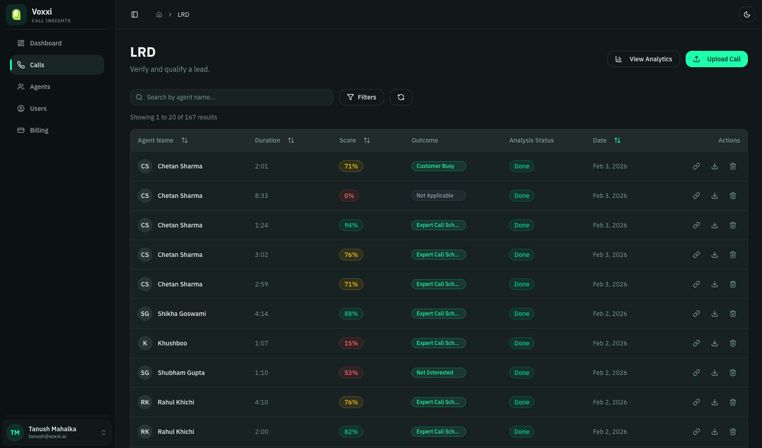Go to Agents in sidebar

click(x=40, y=87)
